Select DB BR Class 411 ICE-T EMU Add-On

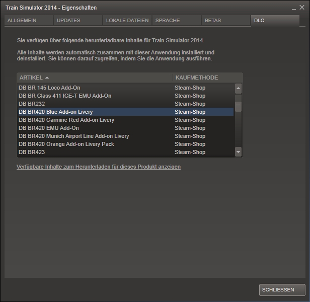tap(126, 96)
